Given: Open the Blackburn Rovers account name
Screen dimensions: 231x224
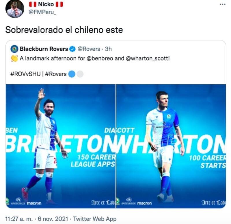Looking at the screenshot, I should point(44,49).
